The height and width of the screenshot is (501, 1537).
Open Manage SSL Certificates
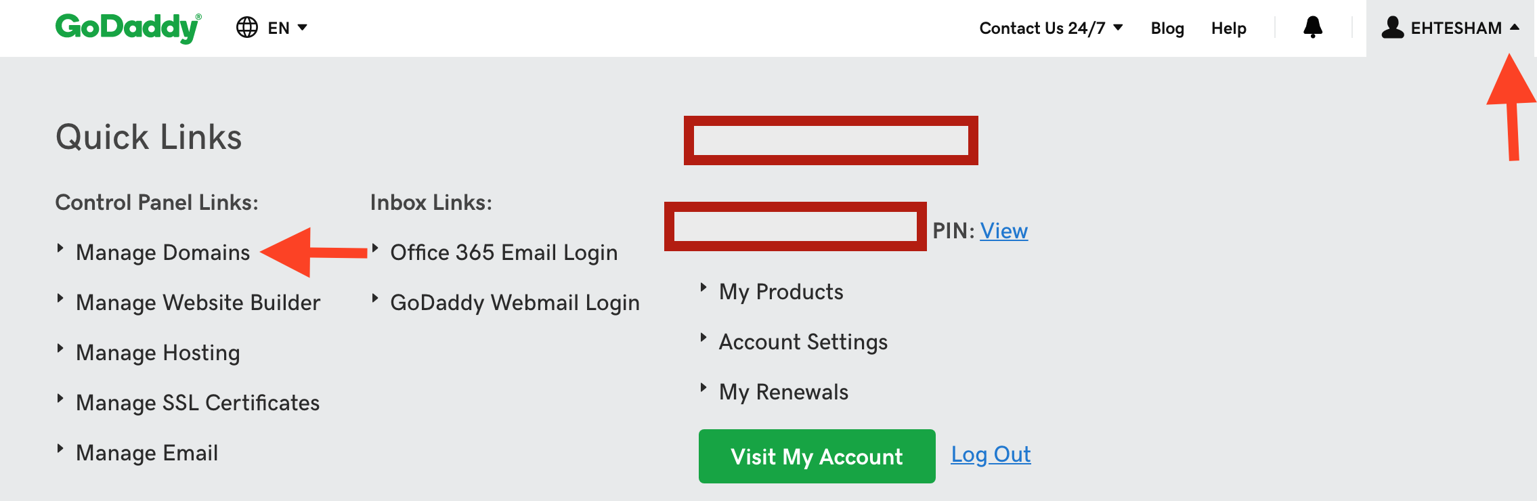point(198,403)
